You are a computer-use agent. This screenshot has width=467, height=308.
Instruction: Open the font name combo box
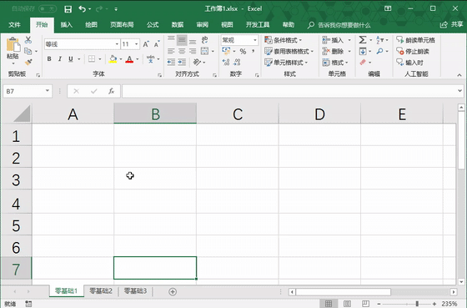click(83, 44)
